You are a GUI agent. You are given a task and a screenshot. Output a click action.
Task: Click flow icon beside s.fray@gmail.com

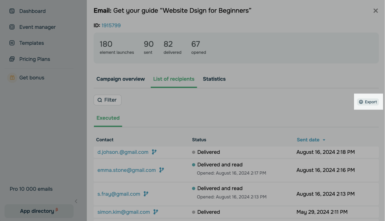coord(146,194)
